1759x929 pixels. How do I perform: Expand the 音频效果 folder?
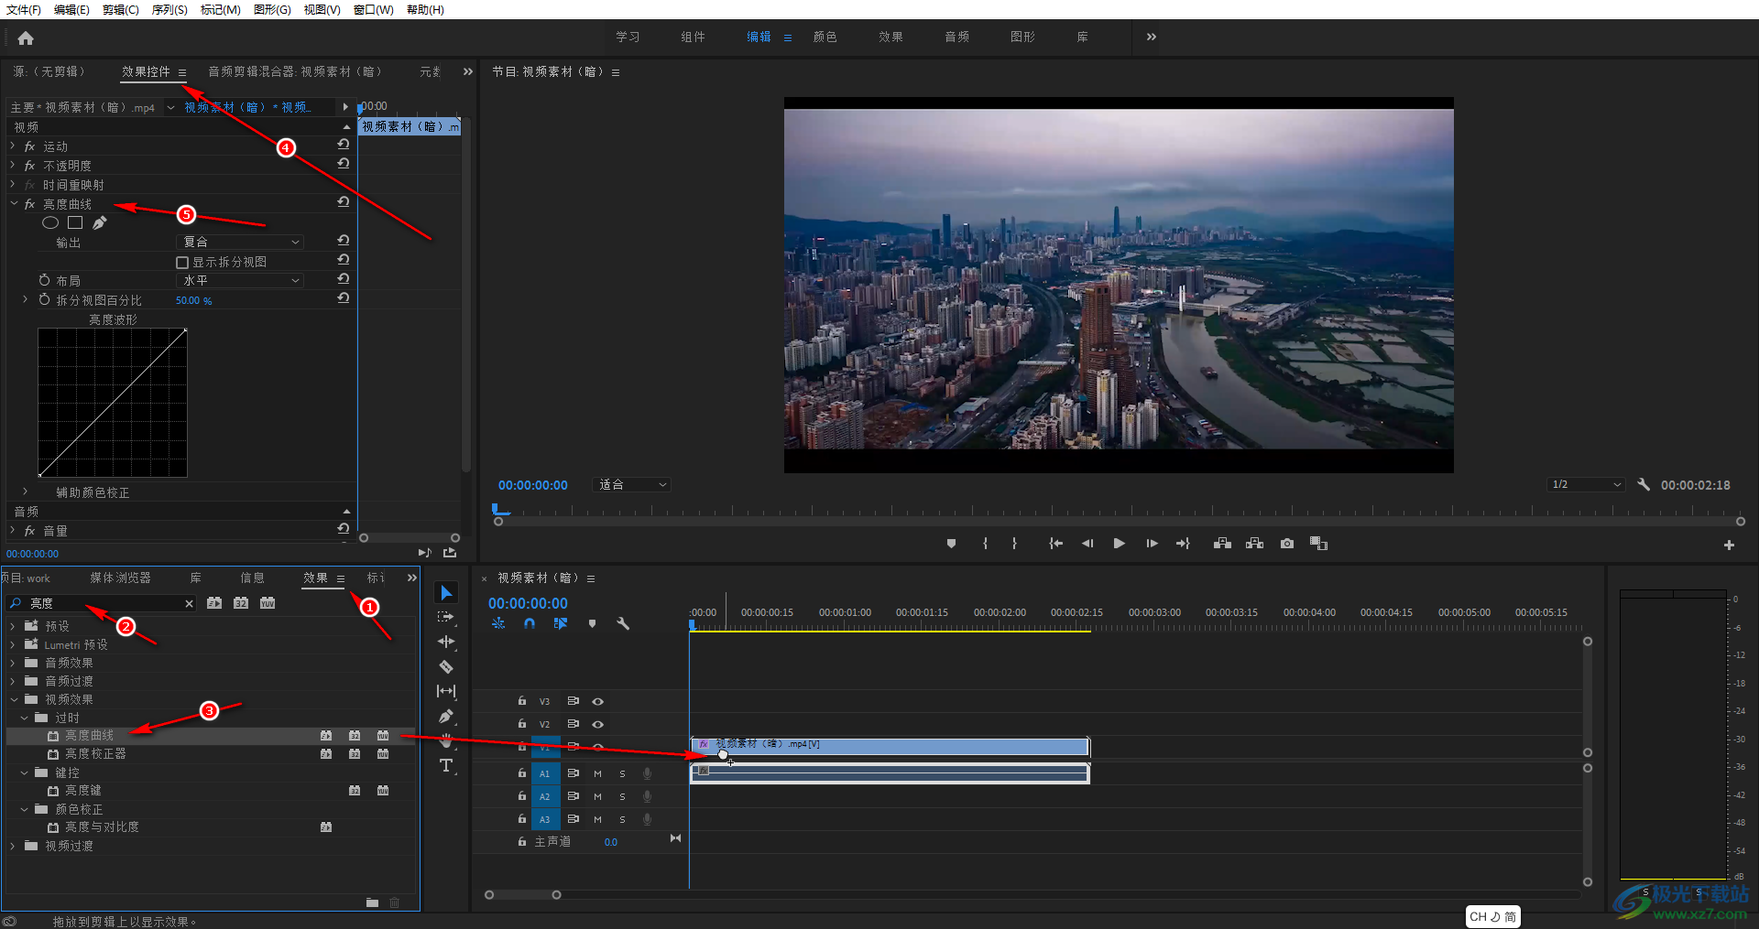13,663
